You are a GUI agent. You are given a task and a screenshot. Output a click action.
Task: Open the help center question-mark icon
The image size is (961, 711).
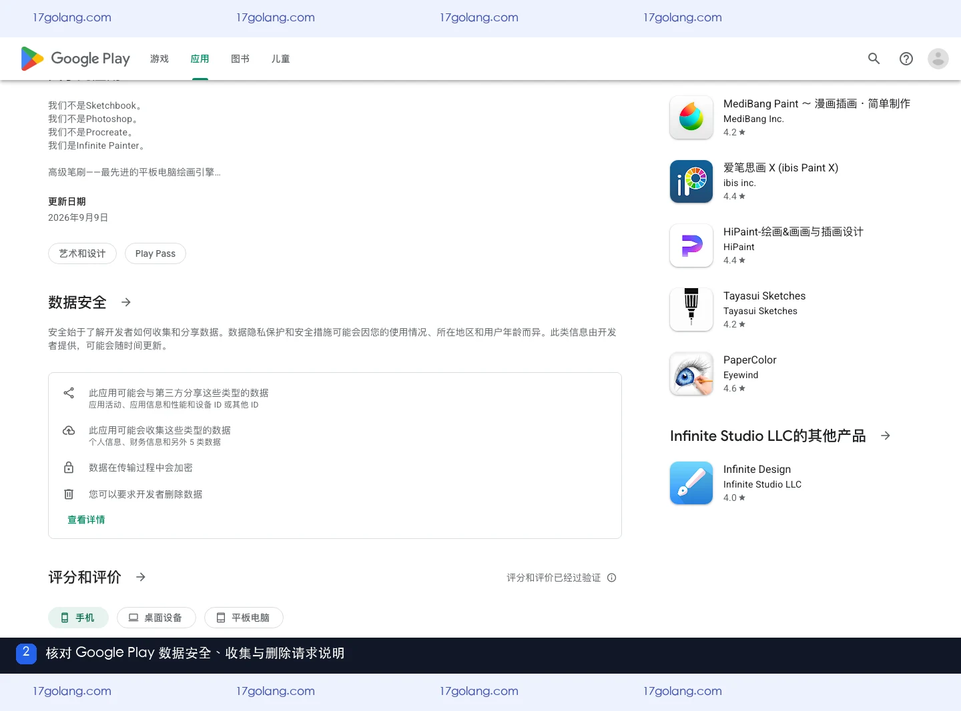click(x=906, y=59)
